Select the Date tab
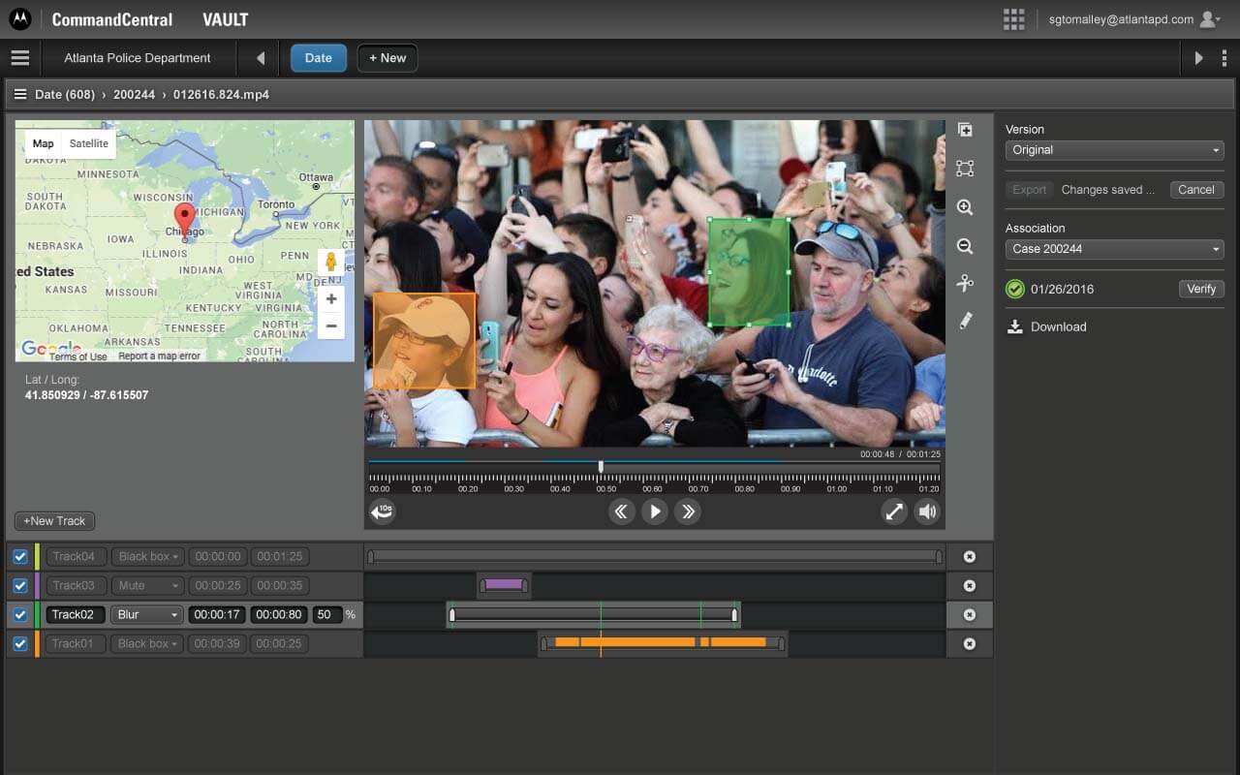The height and width of the screenshot is (775, 1240). click(318, 58)
